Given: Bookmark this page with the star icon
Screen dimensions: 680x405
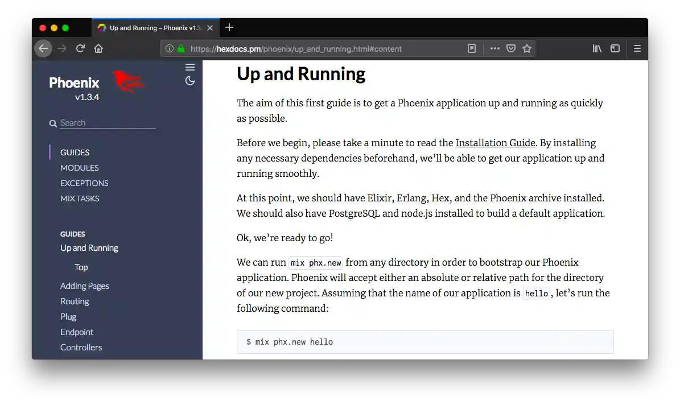Looking at the screenshot, I should (x=526, y=48).
